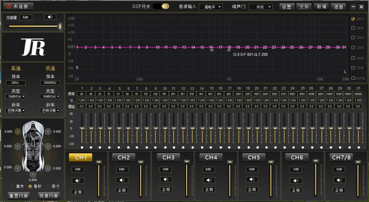Mute CH5 with its speaker icon
The width and height of the screenshot is (369, 202).
pyautogui.click(x=252, y=179)
